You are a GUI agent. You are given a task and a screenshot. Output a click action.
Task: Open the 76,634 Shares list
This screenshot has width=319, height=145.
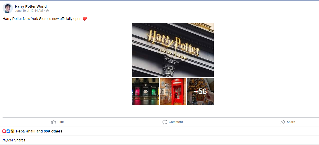pyautogui.click(x=14, y=140)
